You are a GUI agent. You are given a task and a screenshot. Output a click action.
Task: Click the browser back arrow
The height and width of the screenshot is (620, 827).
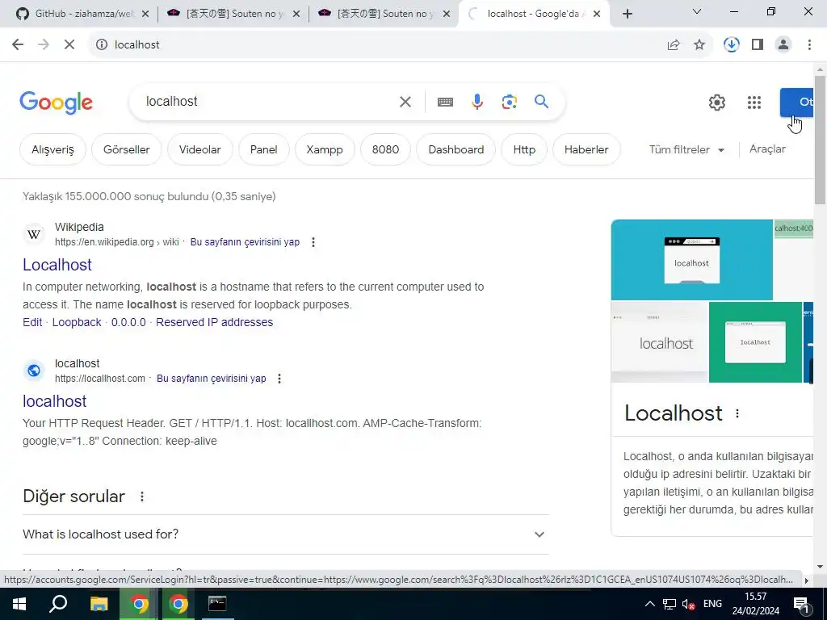pos(18,45)
